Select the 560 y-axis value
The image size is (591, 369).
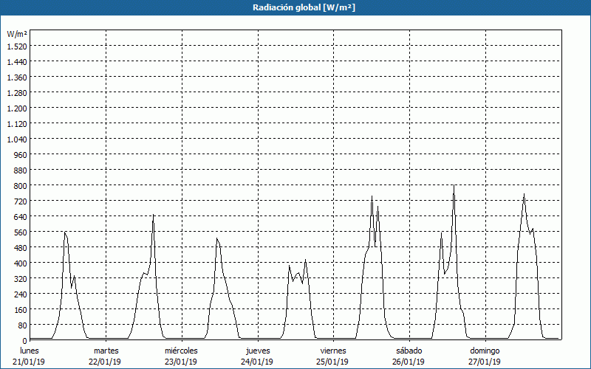(x=21, y=232)
